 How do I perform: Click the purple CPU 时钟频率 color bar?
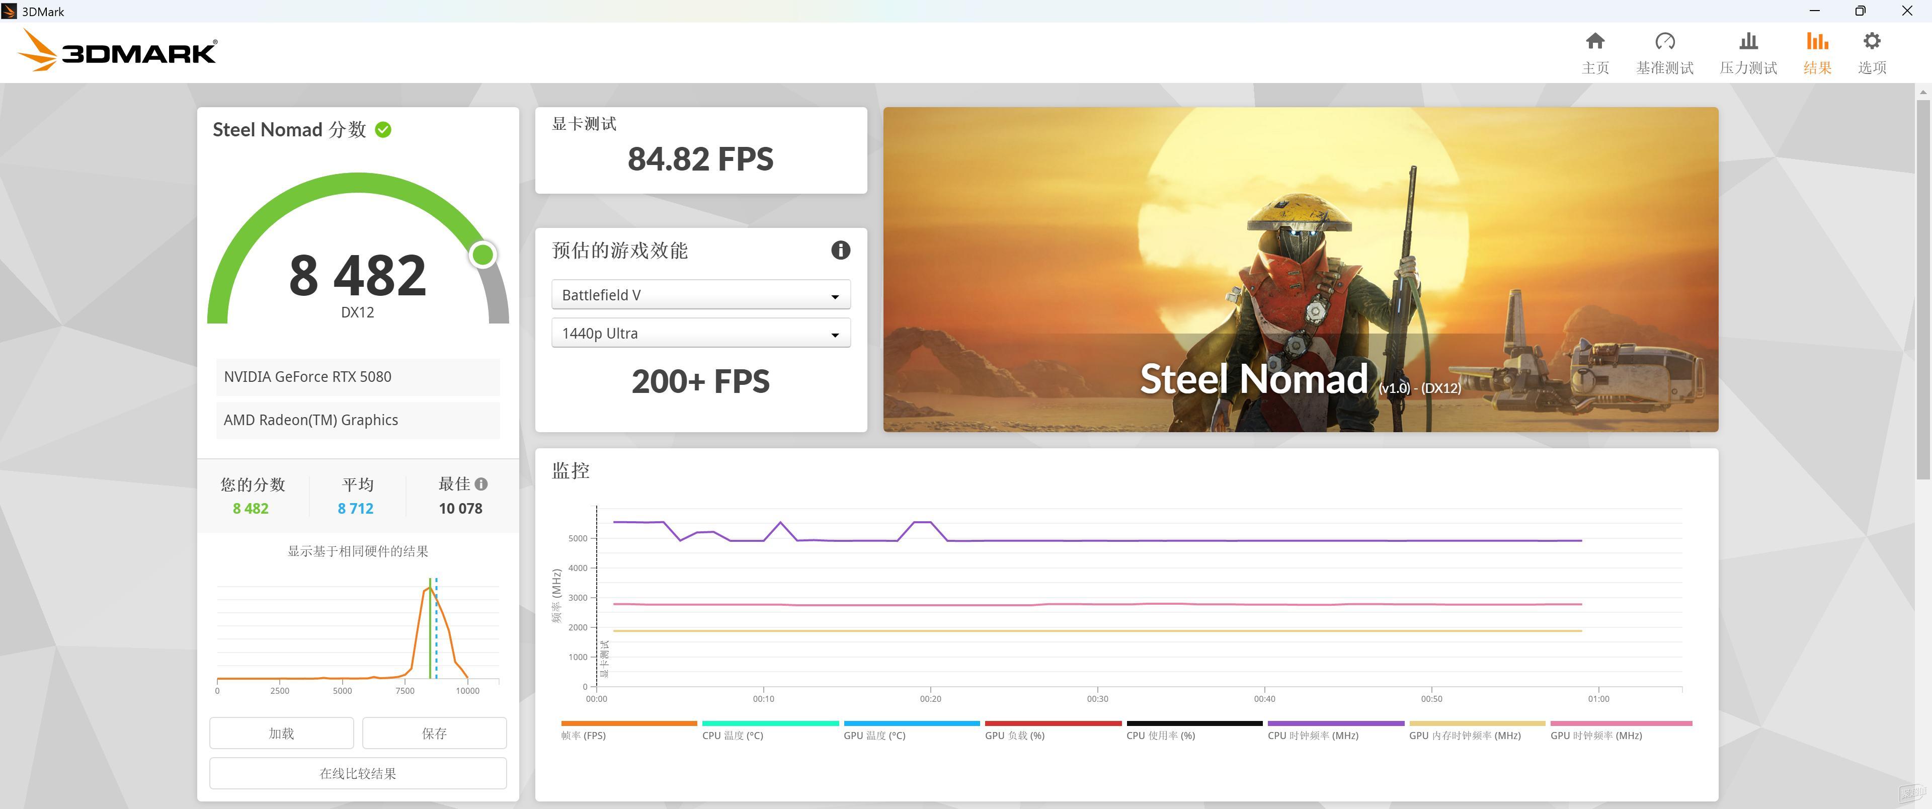click(x=1336, y=723)
